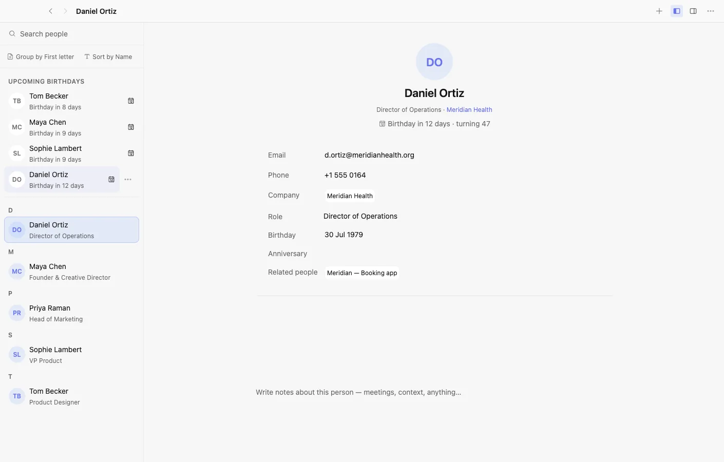
Task: Select Maya Chen, Birthday in 9 days
Action: (71, 127)
